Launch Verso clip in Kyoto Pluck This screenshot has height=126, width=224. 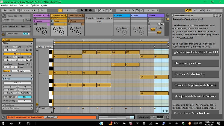click(52, 21)
